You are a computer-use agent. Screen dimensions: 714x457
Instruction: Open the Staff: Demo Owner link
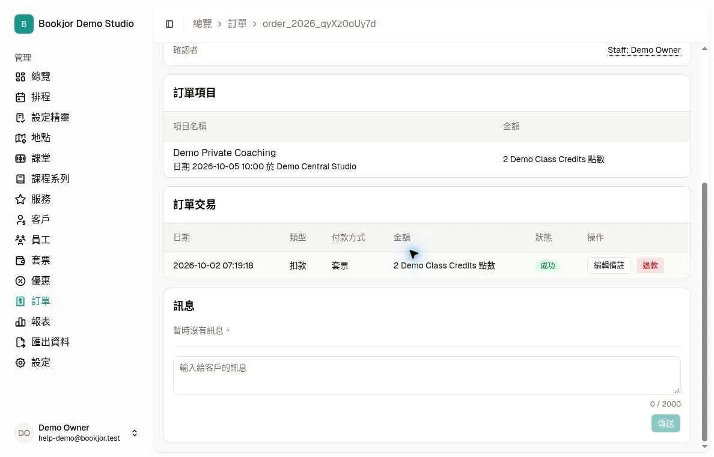644,50
